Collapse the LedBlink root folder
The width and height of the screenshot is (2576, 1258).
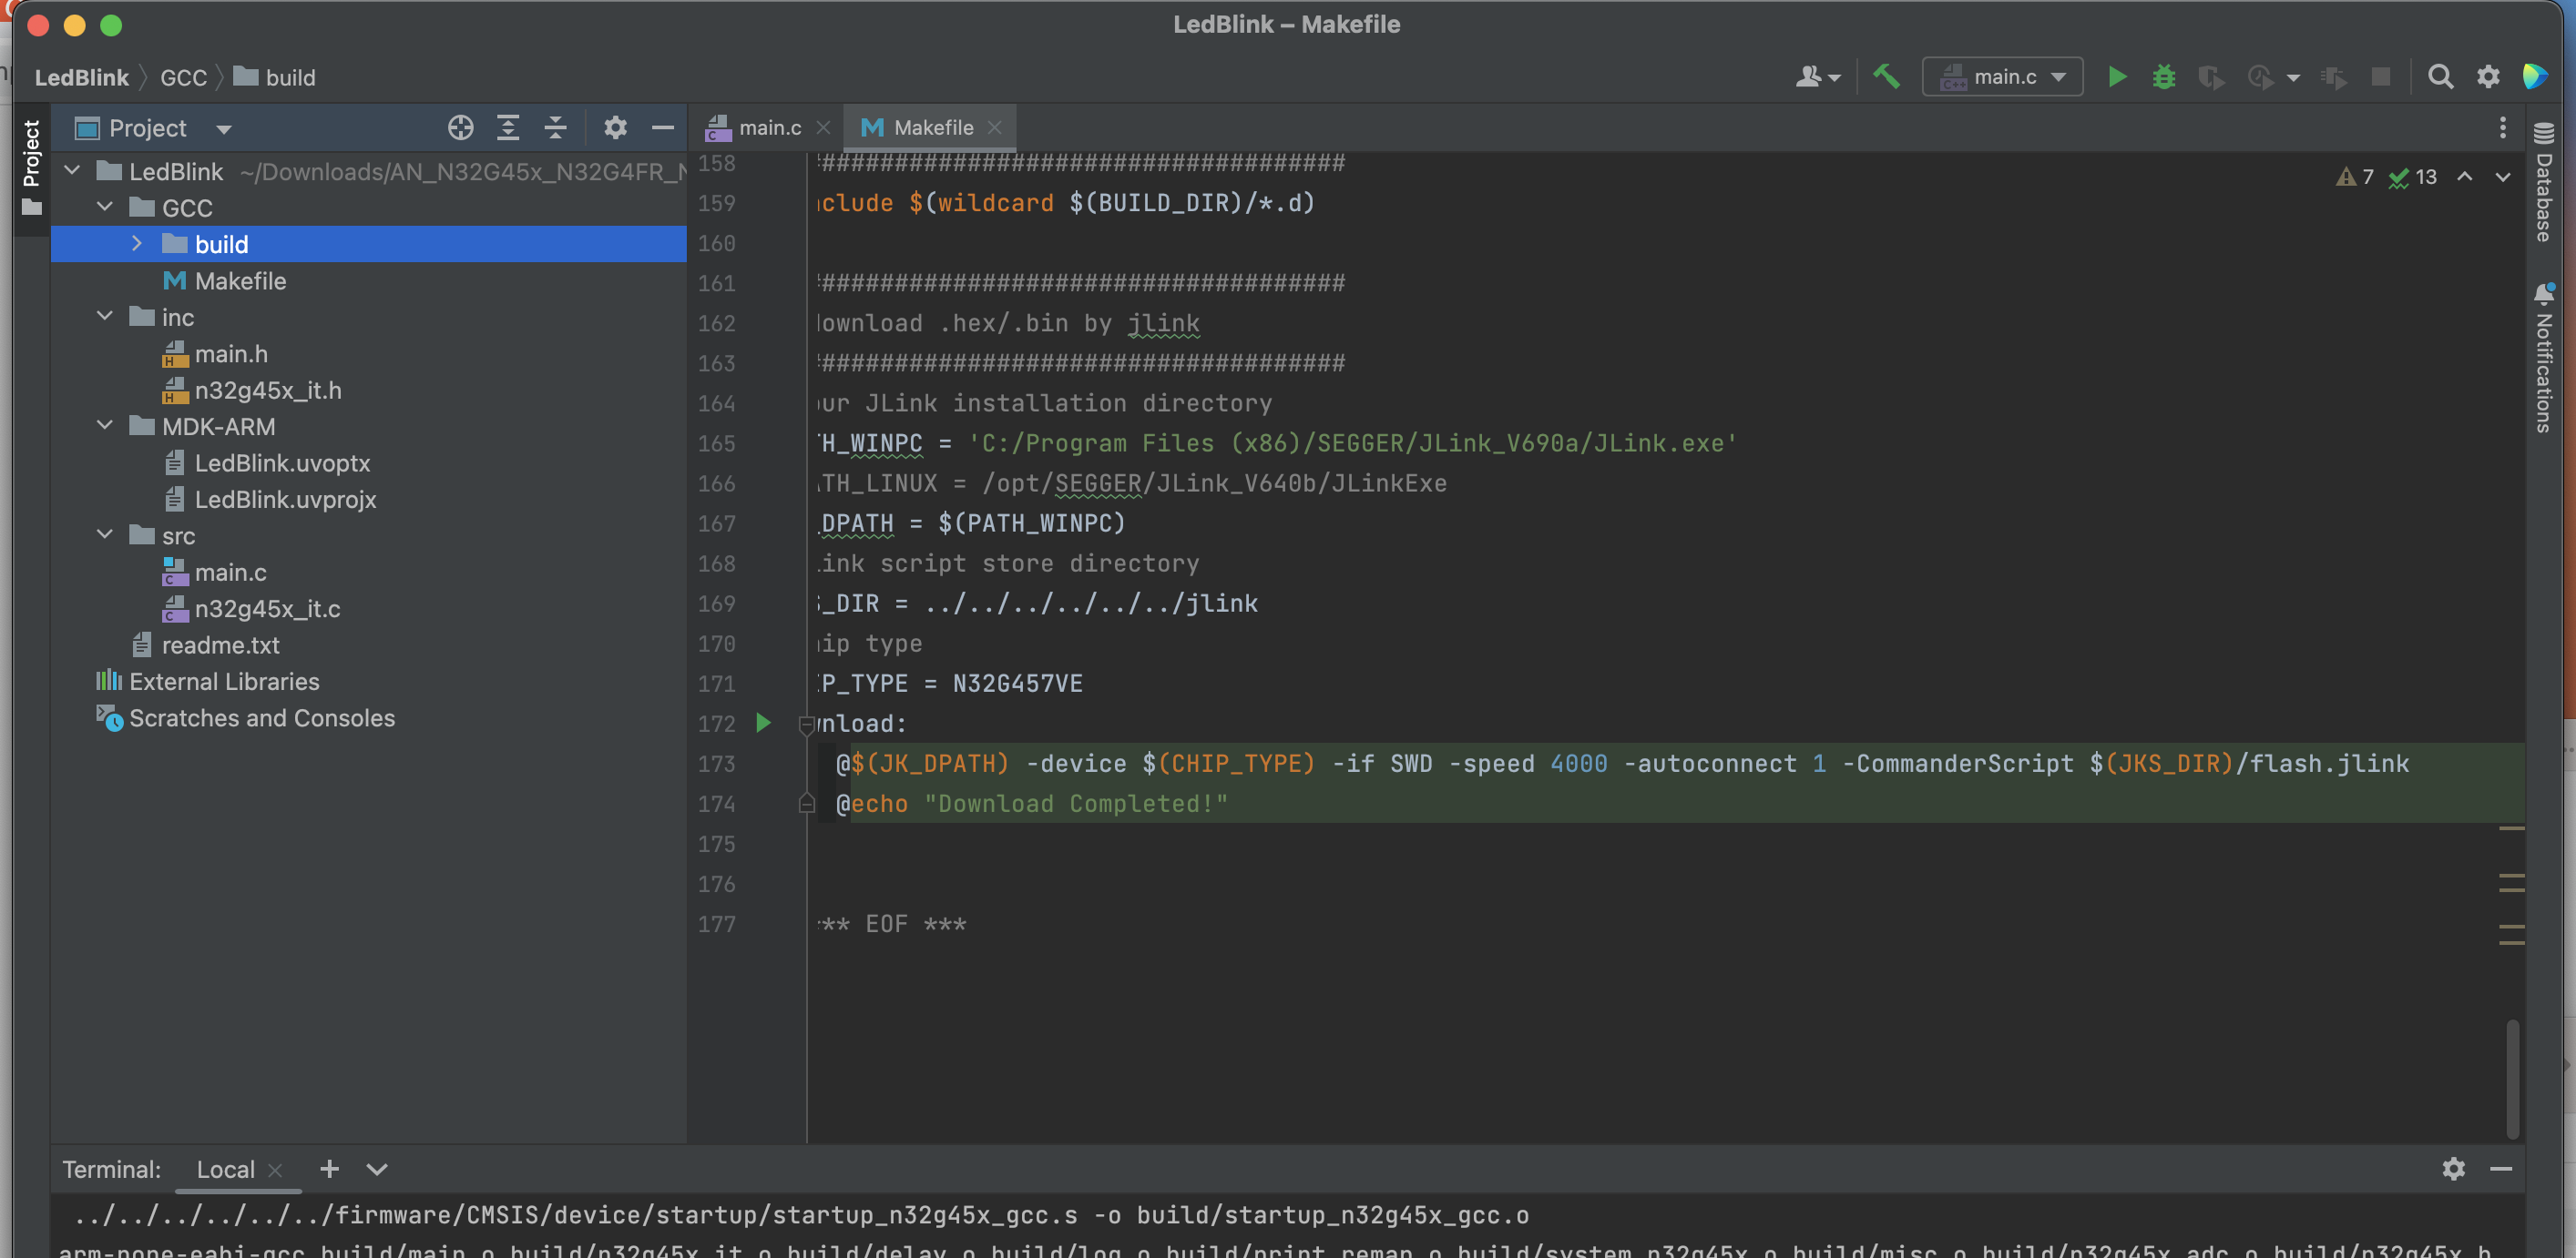72,171
